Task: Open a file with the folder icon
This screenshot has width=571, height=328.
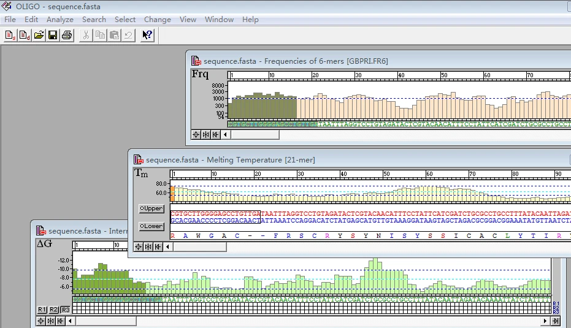Action: point(39,35)
